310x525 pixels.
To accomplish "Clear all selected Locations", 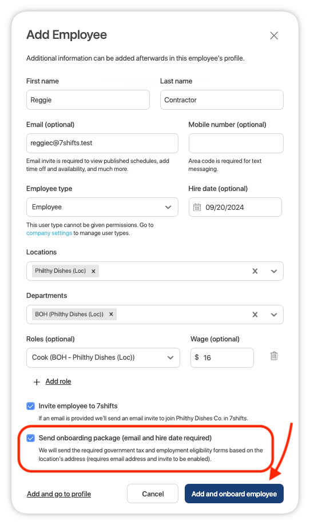I will 255,271.
